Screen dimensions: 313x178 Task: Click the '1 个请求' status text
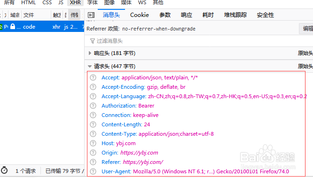25,171
